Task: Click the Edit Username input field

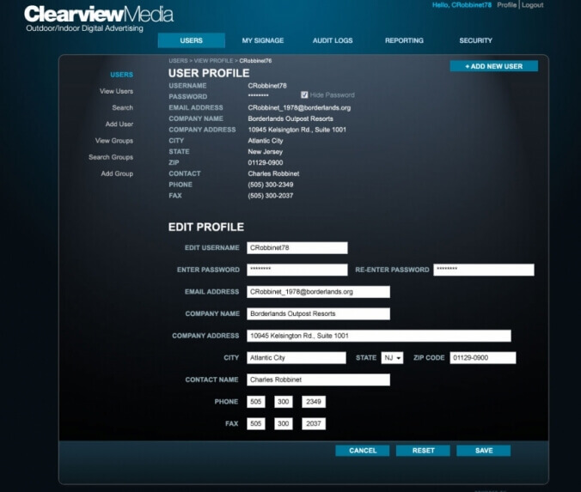Action: (297, 248)
